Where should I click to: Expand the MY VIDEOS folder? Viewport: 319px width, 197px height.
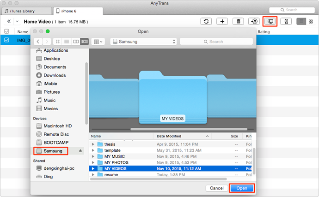[x=93, y=168]
